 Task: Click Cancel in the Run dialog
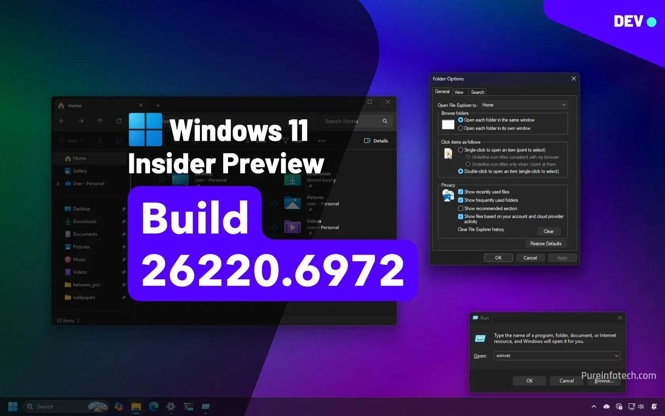[566, 381]
